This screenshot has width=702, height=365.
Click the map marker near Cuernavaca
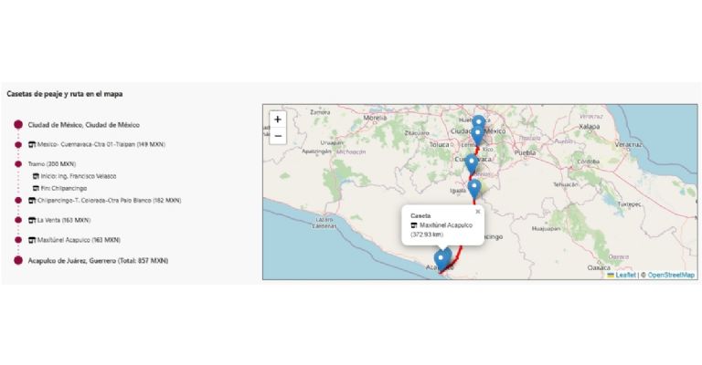pos(472,163)
